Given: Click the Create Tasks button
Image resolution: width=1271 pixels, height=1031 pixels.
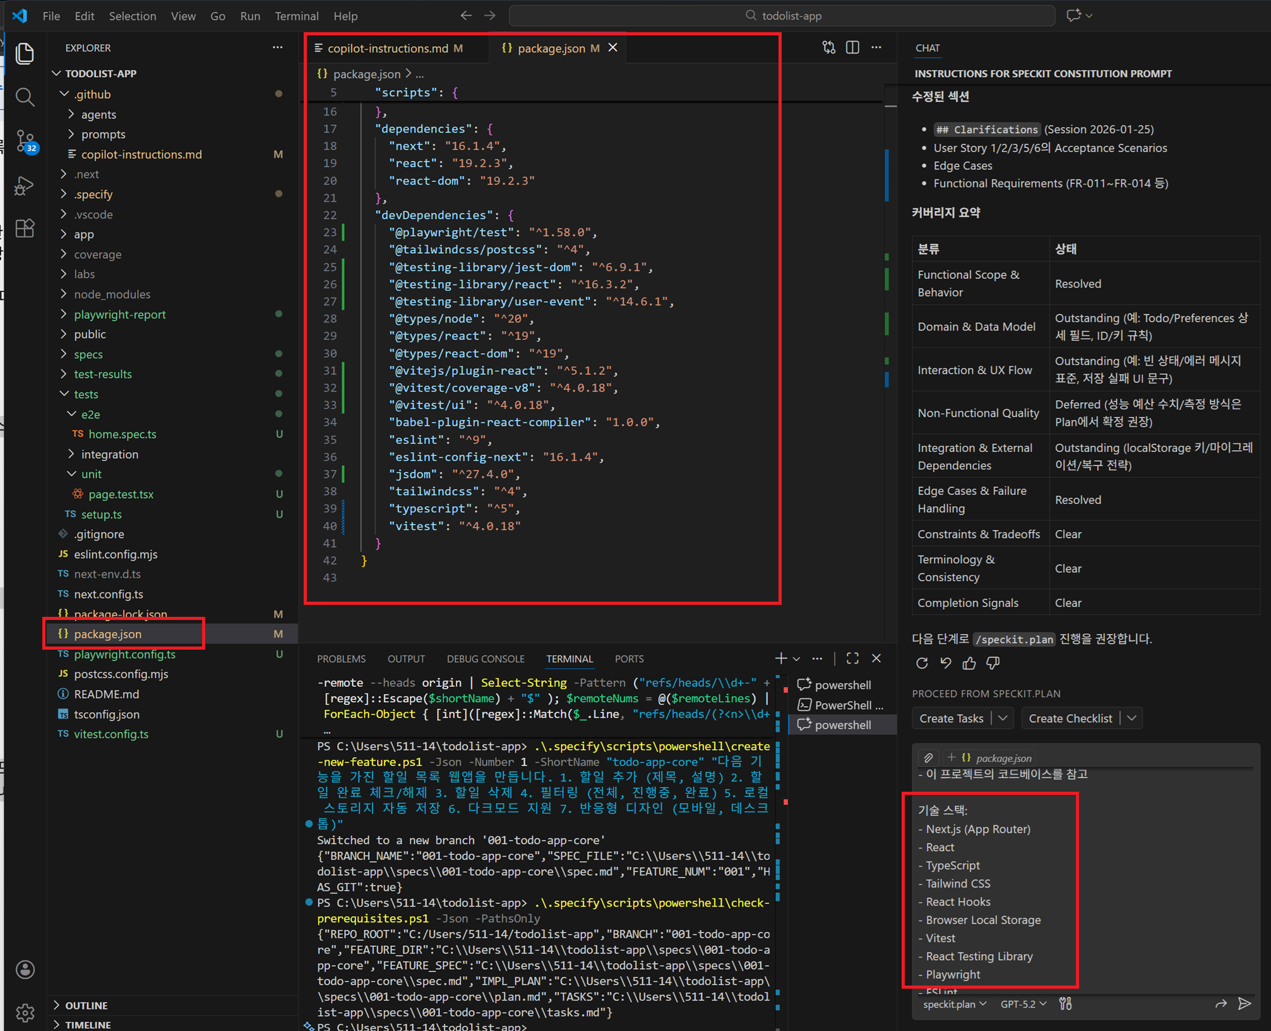Looking at the screenshot, I should (951, 718).
